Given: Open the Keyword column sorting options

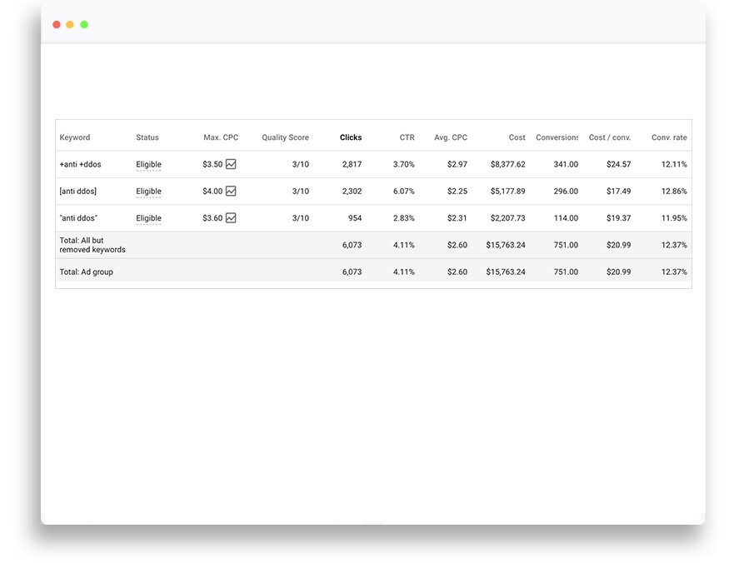Looking at the screenshot, I should (x=74, y=137).
